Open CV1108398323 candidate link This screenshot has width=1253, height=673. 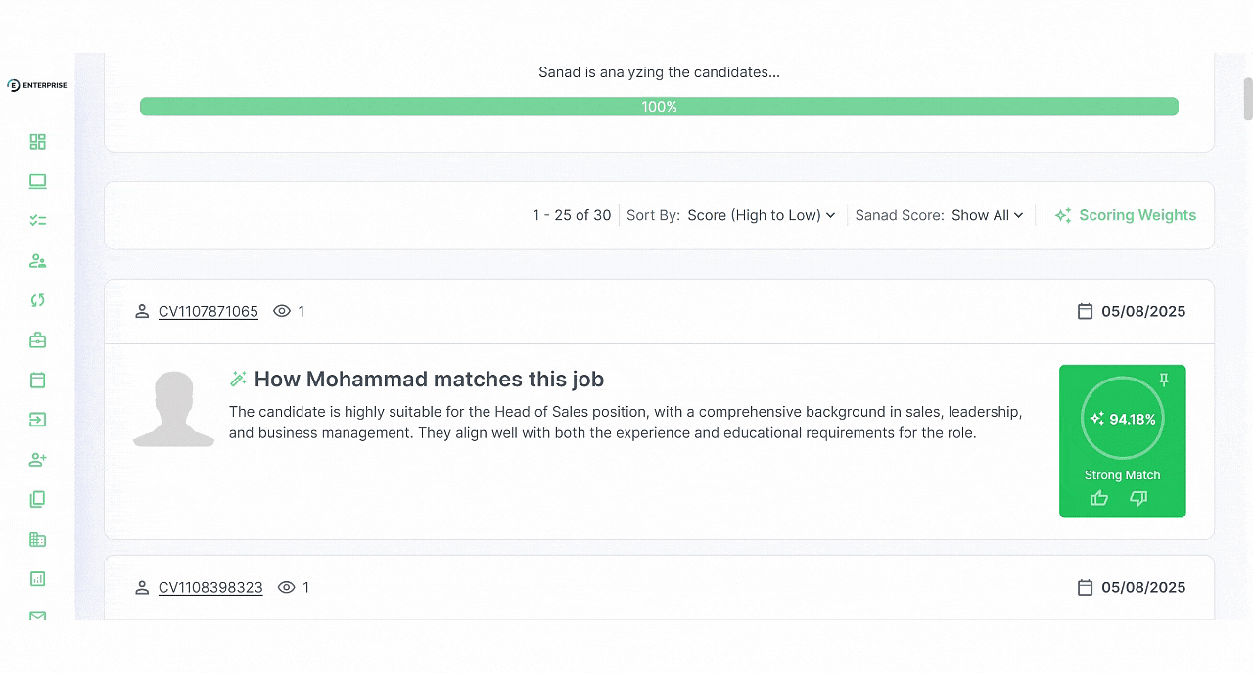[x=210, y=587]
